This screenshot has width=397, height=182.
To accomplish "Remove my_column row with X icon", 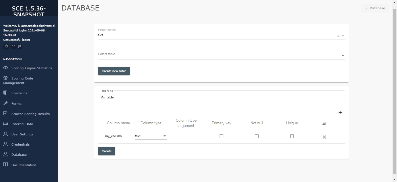I will (x=324, y=137).
